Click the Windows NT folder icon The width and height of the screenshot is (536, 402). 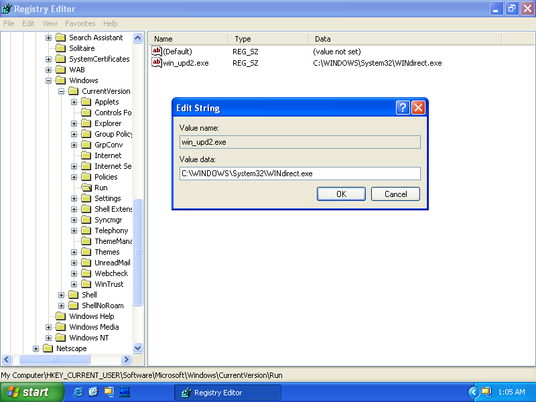pos(61,338)
